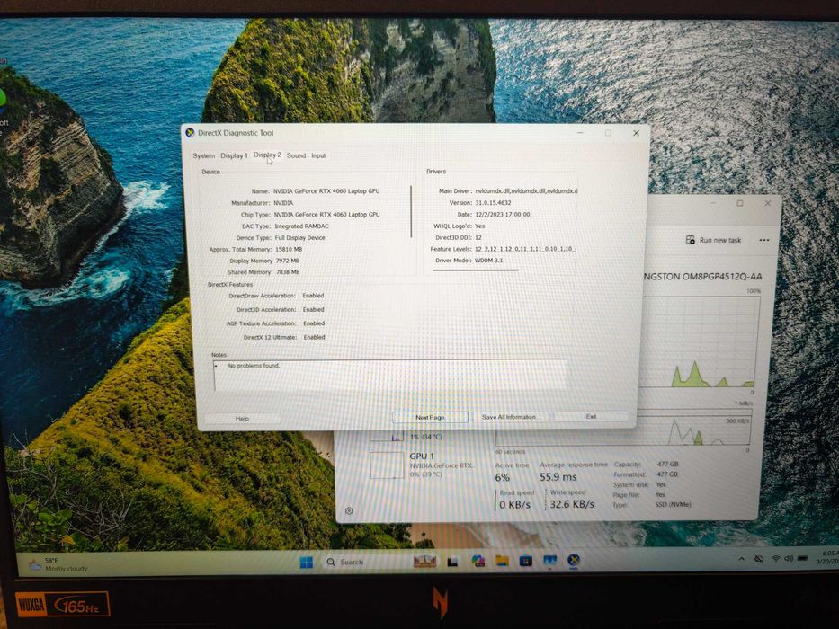Open the System tab in DirectX Diagnostic Tool
Viewport: 839px width, 629px height.
204,155
